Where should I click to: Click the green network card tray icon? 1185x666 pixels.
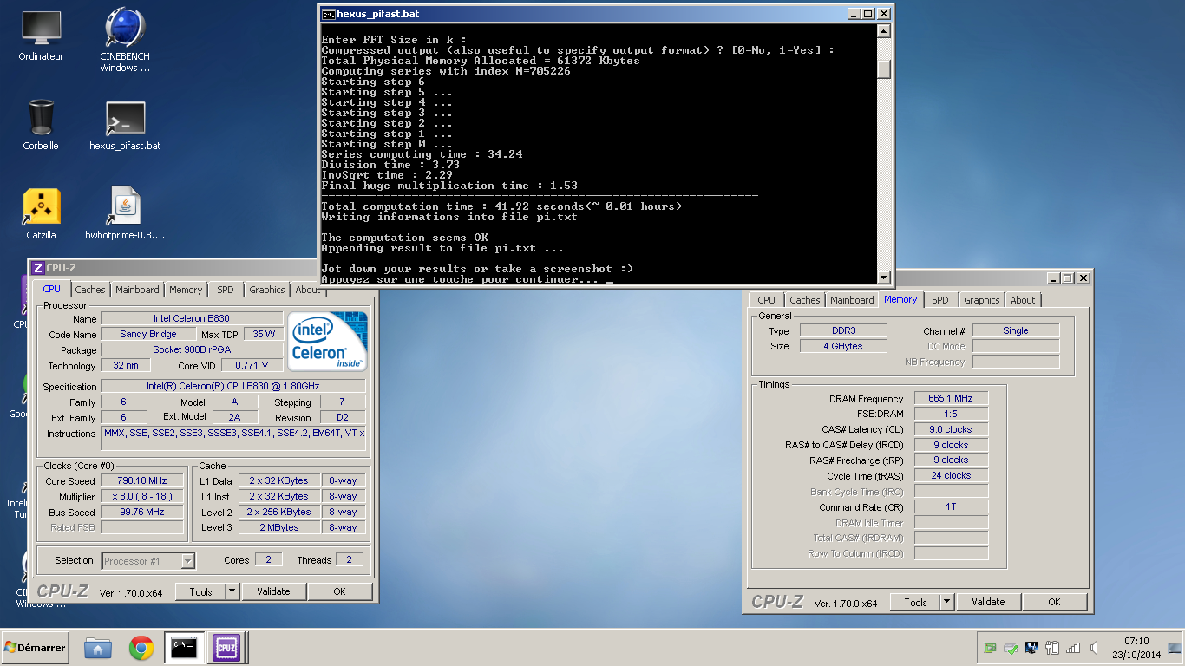990,648
